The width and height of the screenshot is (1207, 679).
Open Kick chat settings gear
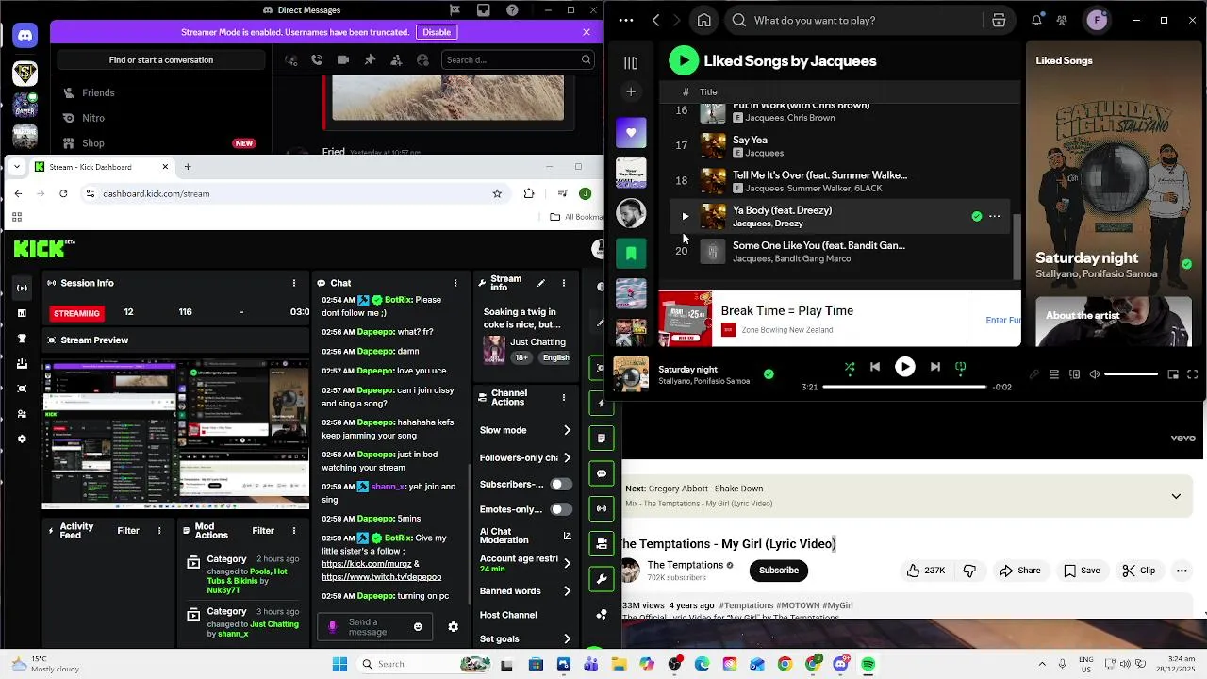(x=453, y=627)
